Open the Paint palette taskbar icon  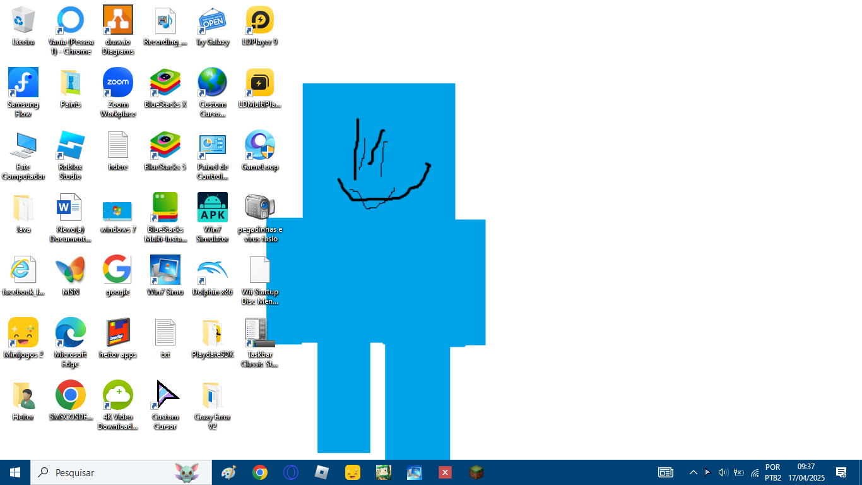click(x=228, y=472)
